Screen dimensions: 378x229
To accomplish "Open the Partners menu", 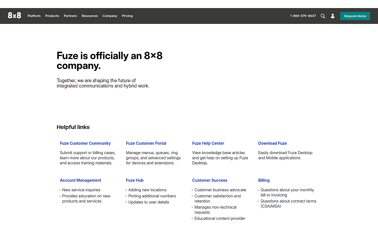I will [70, 16].
